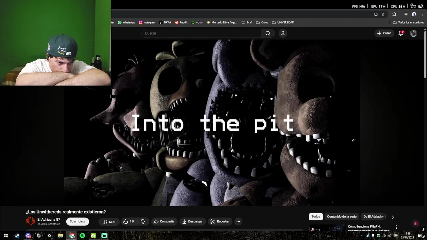
Task: Expand the Mail bookmarks folder
Action: click(x=247, y=23)
